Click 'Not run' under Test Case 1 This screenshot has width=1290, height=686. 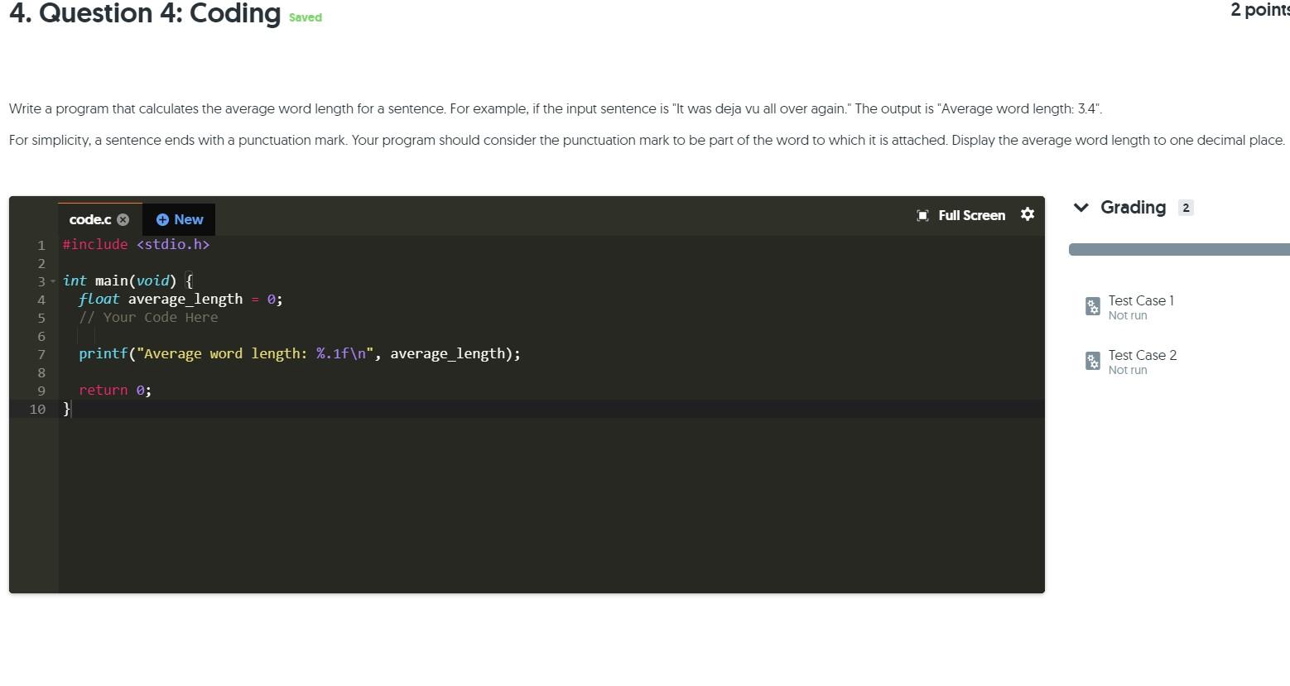1128,315
